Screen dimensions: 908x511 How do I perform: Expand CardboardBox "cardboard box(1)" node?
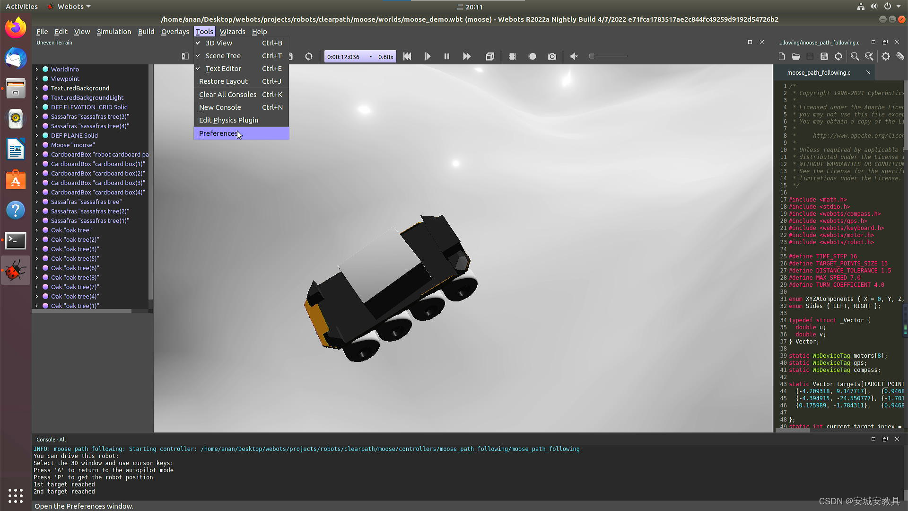[x=37, y=164]
